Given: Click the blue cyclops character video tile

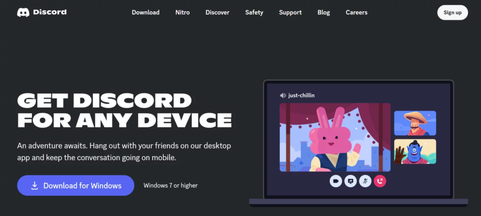Looking at the screenshot, I should 415,151.
